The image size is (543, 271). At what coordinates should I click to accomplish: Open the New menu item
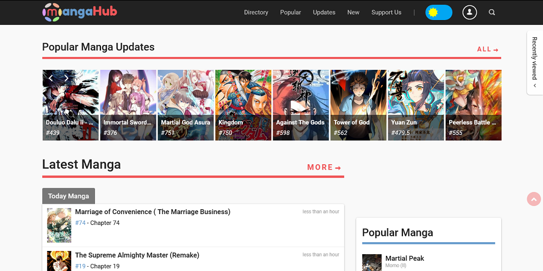coord(353,12)
